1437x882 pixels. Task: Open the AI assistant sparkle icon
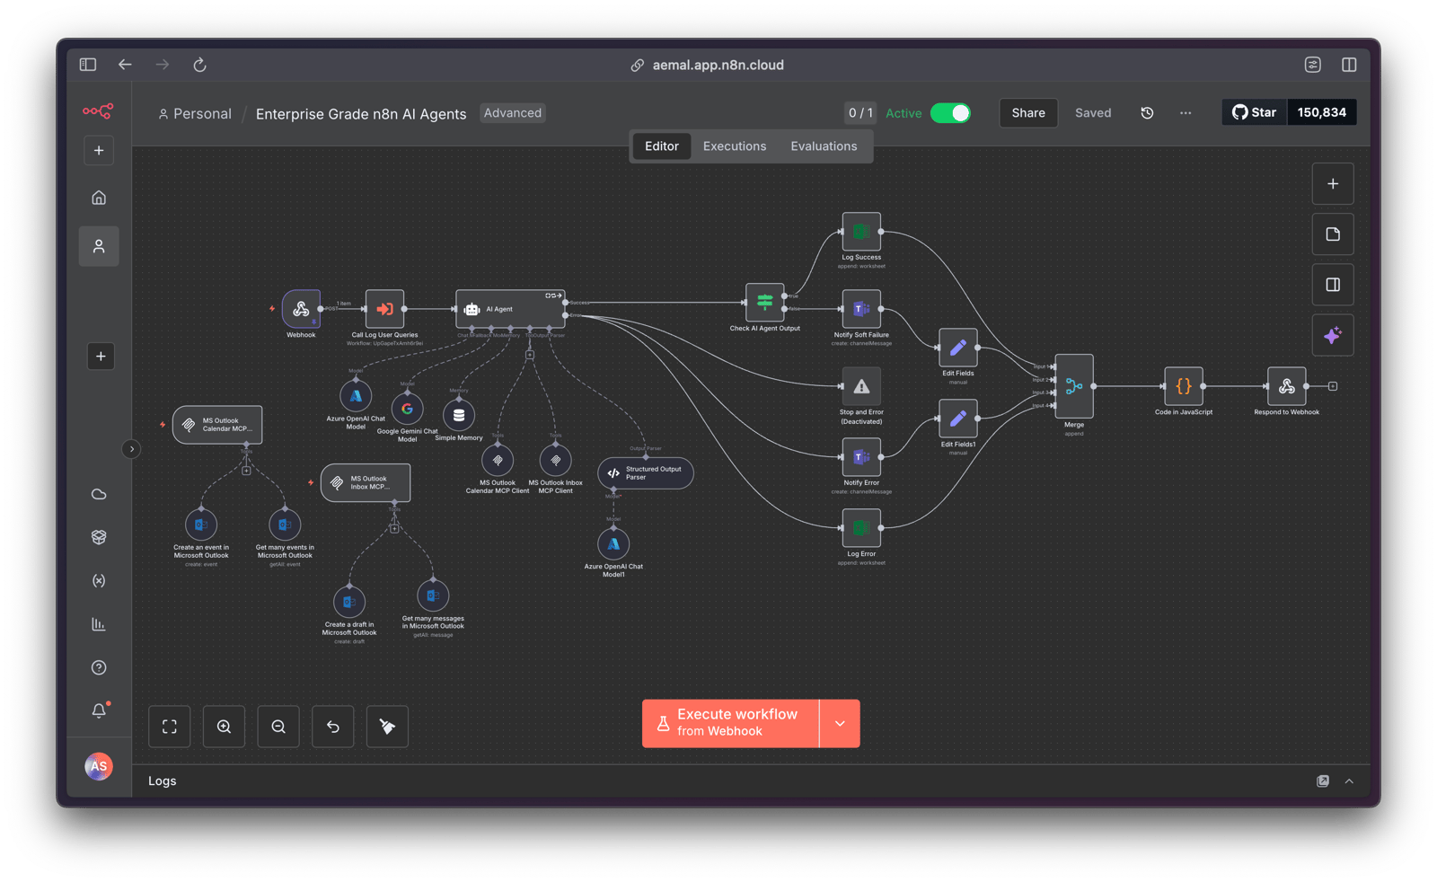(x=1333, y=336)
